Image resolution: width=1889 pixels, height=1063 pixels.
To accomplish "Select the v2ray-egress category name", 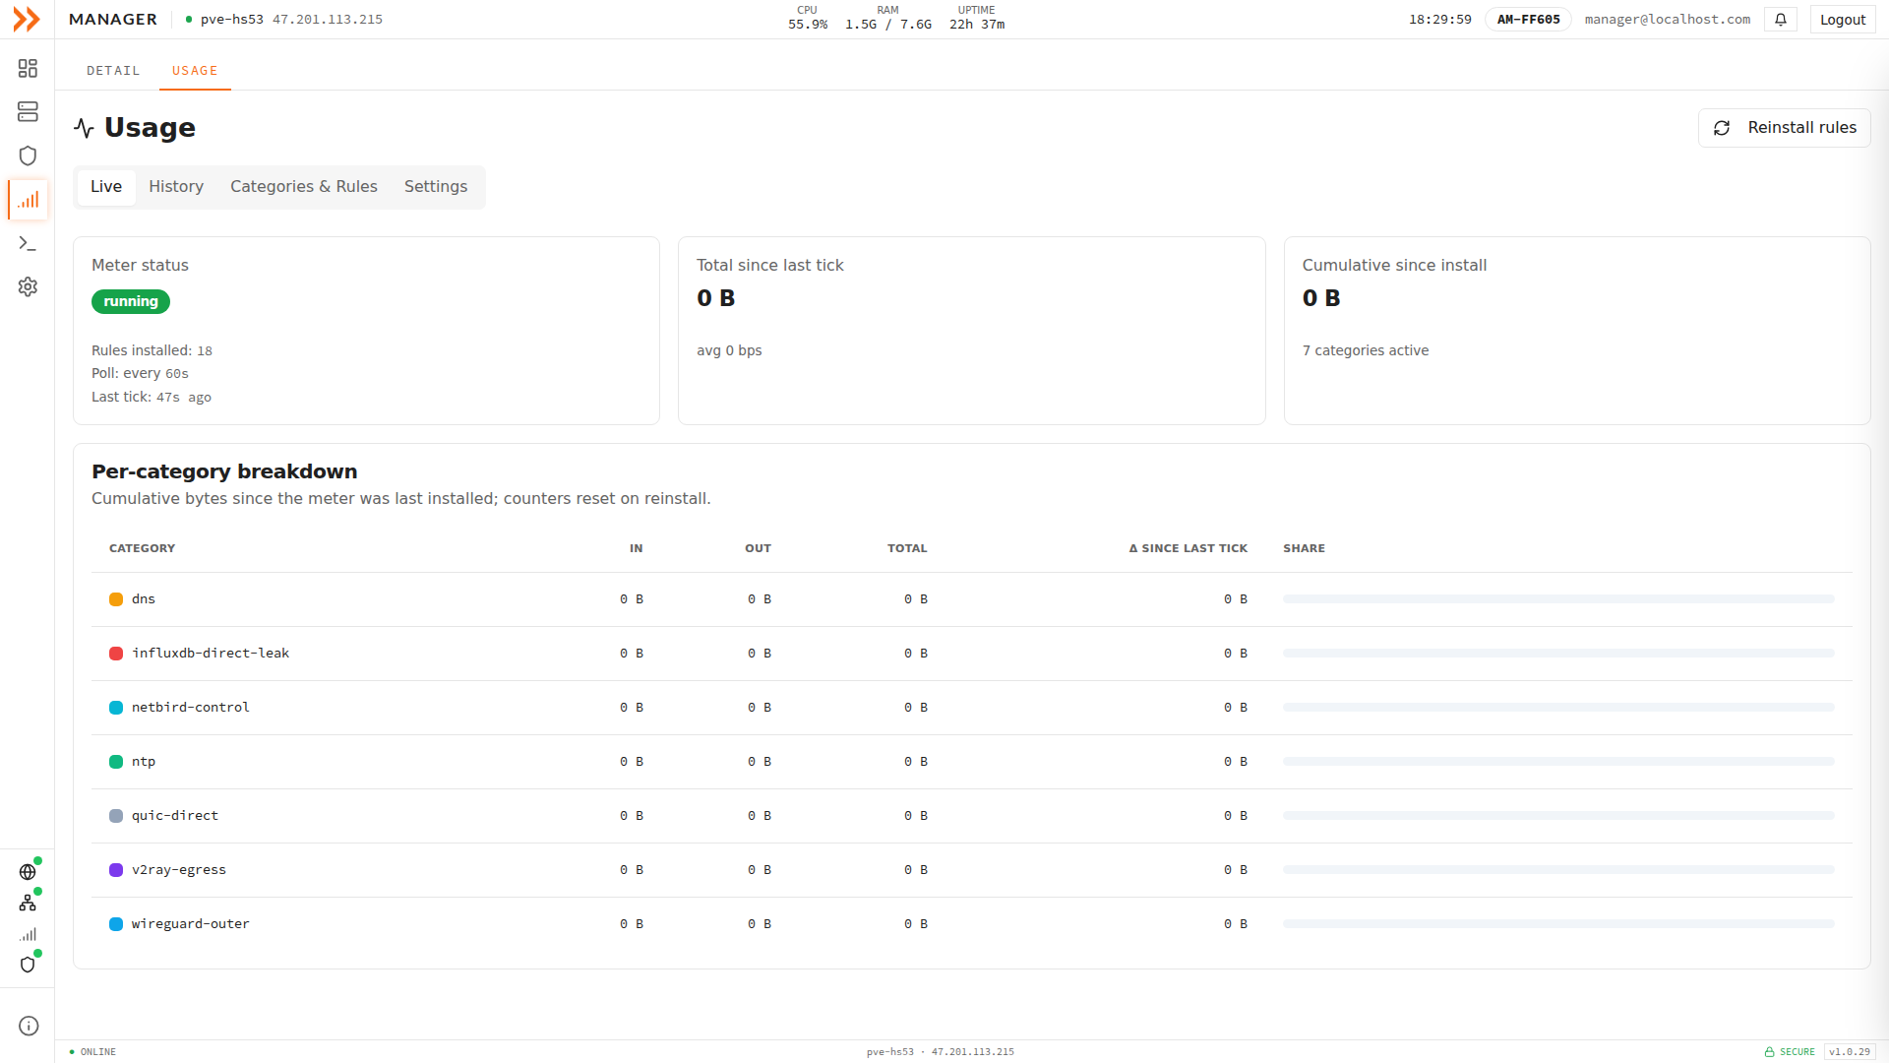I will pyautogui.click(x=179, y=870).
